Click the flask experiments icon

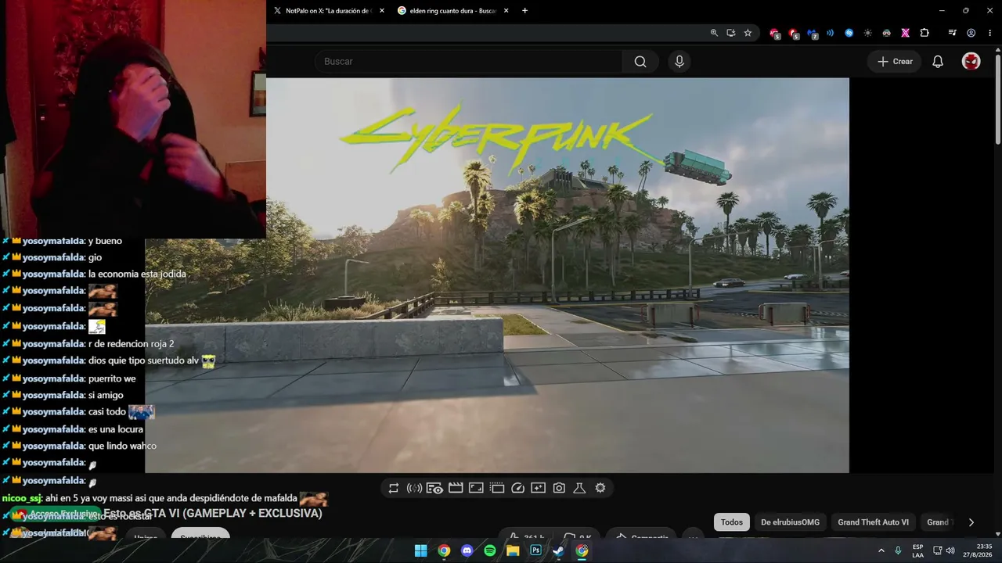pyautogui.click(x=579, y=488)
